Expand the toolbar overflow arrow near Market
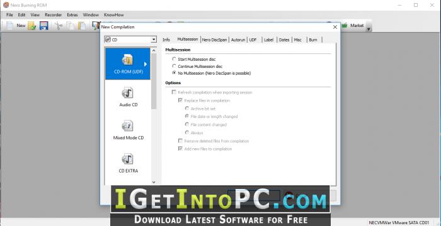 369,29
